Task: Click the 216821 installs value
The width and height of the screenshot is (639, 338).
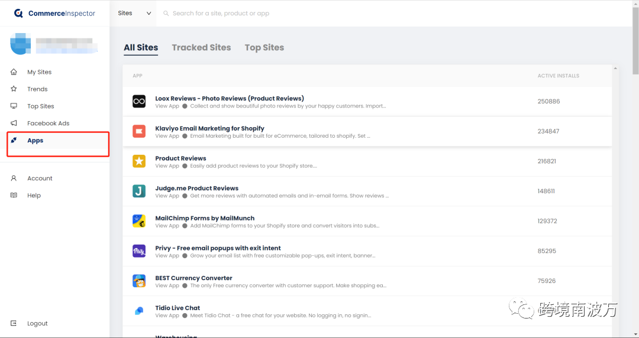Action: point(547,161)
